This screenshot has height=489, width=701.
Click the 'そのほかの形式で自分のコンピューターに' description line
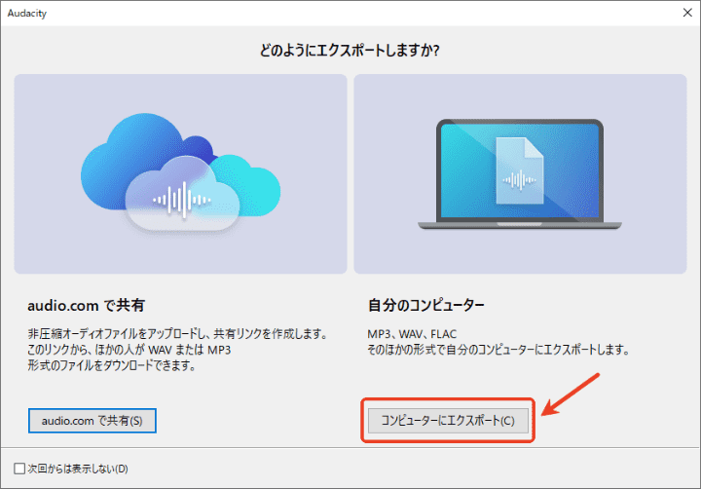498,350
